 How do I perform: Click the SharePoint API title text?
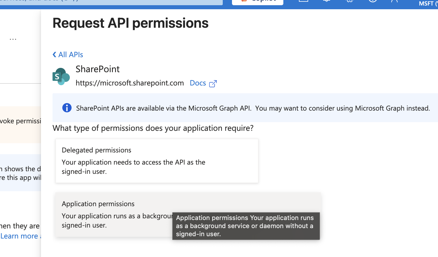coord(98,69)
